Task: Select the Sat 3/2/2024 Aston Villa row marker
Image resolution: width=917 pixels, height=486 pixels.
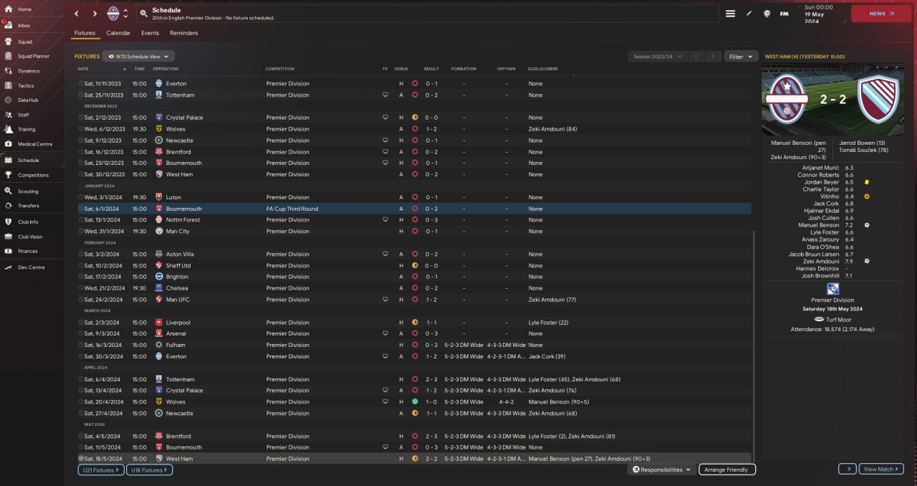Action: [81, 254]
